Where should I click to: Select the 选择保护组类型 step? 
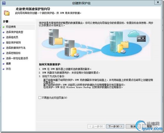point(14,32)
